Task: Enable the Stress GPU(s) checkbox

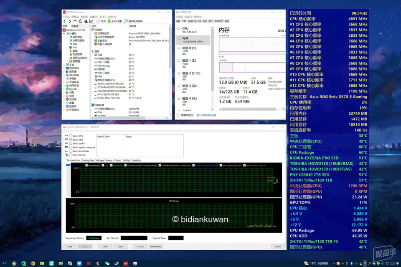Action: (71, 155)
